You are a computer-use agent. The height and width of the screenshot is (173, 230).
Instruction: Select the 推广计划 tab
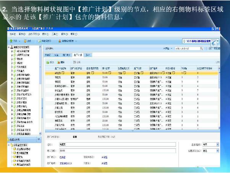[78, 55]
